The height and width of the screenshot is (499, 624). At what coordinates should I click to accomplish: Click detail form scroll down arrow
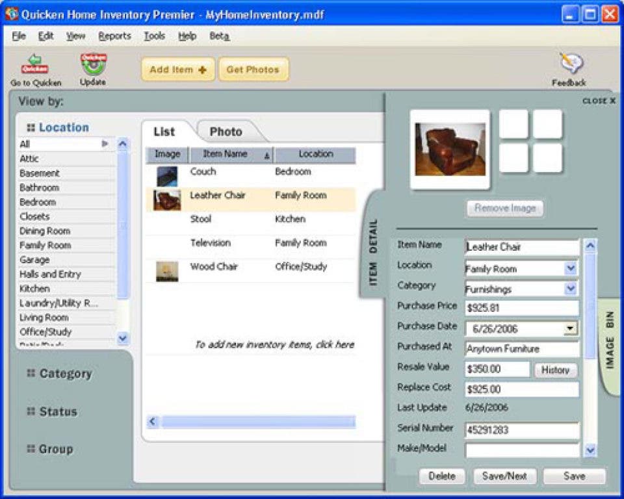click(590, 450)
